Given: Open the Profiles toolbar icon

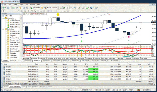Looking at the screenshot, I should (x=8, y=8).
